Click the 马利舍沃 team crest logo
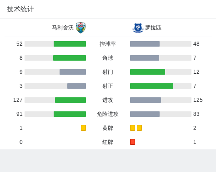 tap(80, 28)
